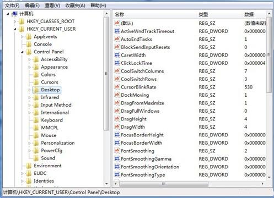The width and height of the screenshot is (274, 198).
Task: Click the DWORD icon beside FontSmoothingType
Action: tap(117, 174)
